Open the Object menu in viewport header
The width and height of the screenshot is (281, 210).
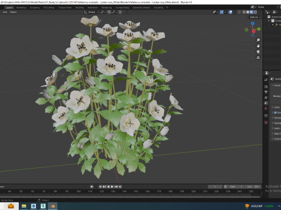13,12
